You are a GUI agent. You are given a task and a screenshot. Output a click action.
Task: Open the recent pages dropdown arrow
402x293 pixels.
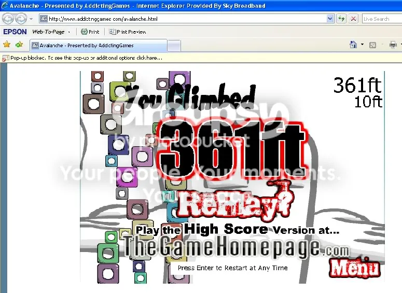click(x=31, y=19)
